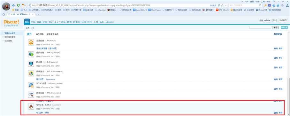Click the orange manyou plugin icon
Screen dimensions: 290x116
point(31,43)
